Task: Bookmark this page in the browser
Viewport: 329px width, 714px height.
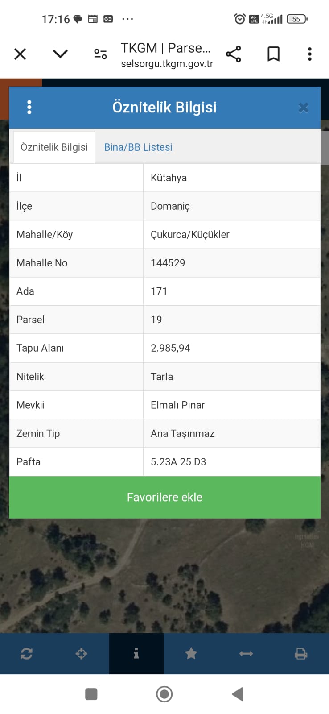Action: pyautogui.click(x=273, y=54)
